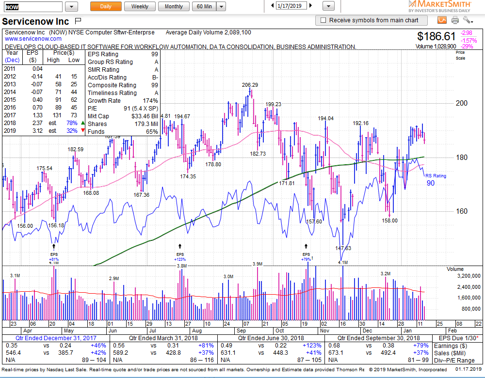This screenshot has width=485, height=378.
Task: Click the SMR Rating row
Action: pos(123,69)
